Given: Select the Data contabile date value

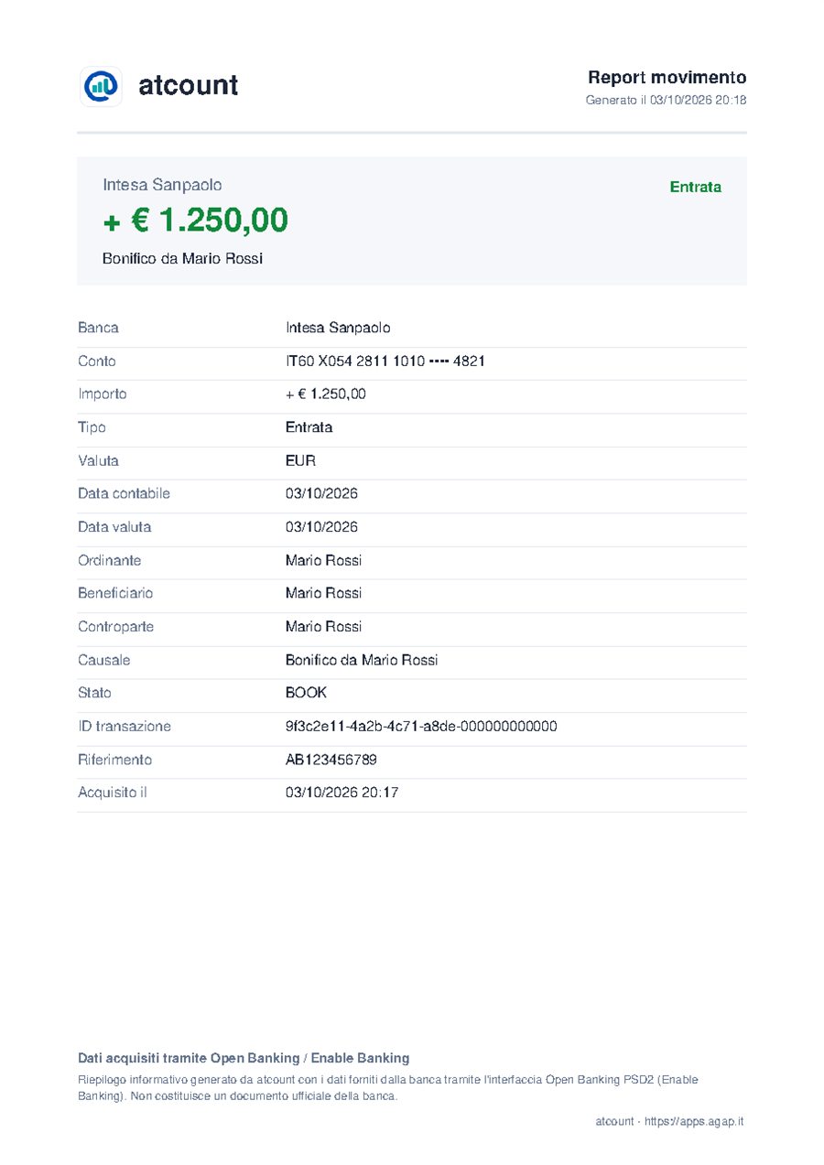Looking at the screenshot, I should pos(321,494).
